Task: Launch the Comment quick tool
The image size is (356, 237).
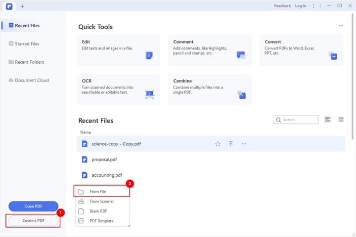Action: [210, 50]
